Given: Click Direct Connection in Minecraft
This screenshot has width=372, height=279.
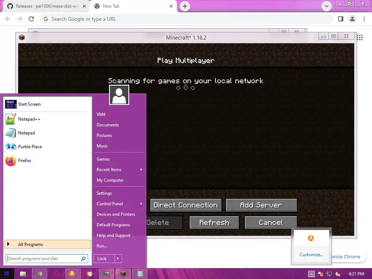Looking at the screenshot, I should tap(186, 205).
